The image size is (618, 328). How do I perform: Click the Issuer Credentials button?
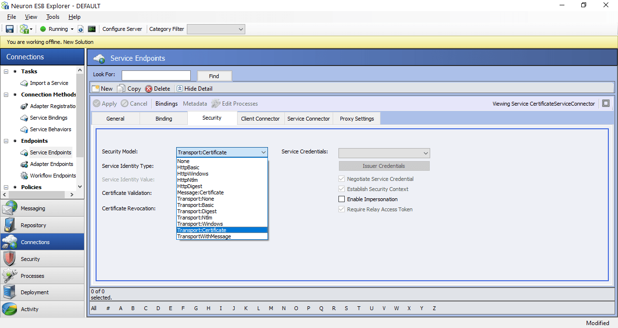click(384, 166)
